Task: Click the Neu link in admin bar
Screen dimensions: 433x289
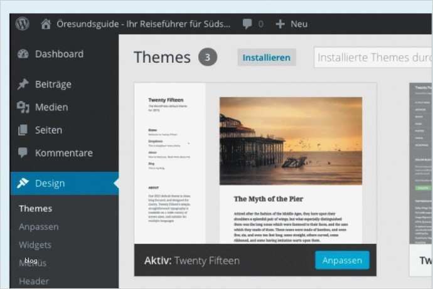Action: click(299, 24)
